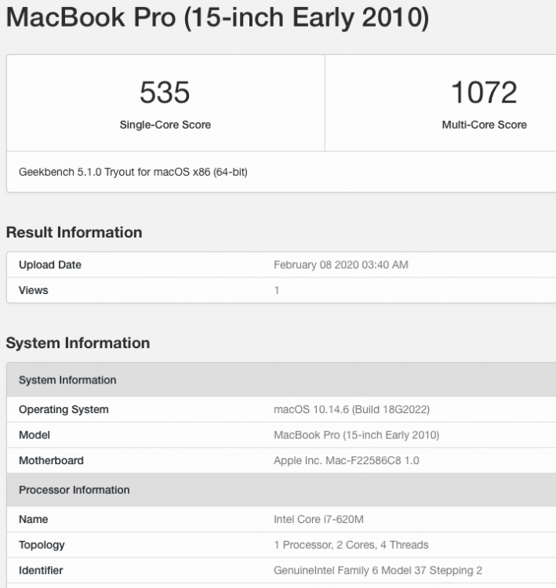The height and width of the screenshot is (588, 556).
Task: Click the Single-Core Score label
Action: (x=165, y=125)
